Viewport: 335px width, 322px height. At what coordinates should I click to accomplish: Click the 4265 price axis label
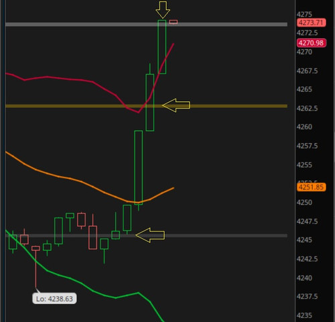[304, 89]
